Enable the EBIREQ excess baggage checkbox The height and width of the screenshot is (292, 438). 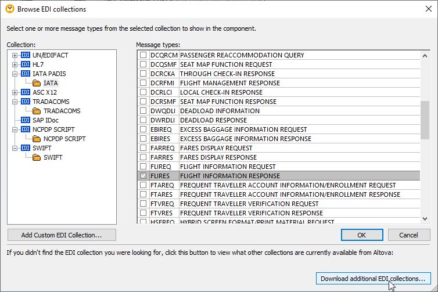[143, 129]
